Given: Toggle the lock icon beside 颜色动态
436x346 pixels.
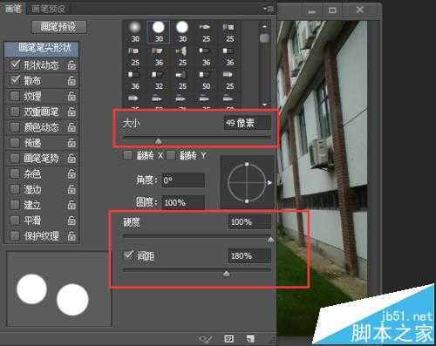Looking at the screenshot, I should point(72,127).
